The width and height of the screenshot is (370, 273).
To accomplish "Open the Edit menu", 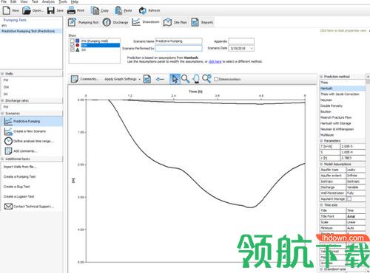I will 13,1.
